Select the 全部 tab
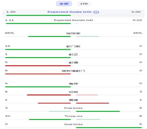This screenshot has width=147, height=129. tap(64, 4)
